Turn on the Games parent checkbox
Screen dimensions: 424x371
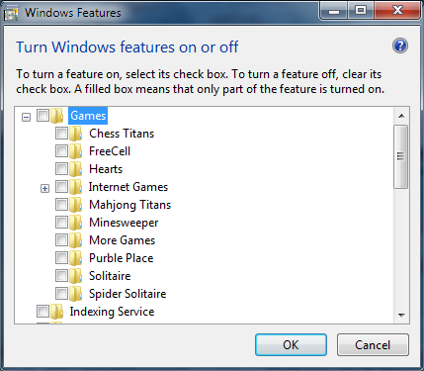pyautogui.click(x=42, y=116)
